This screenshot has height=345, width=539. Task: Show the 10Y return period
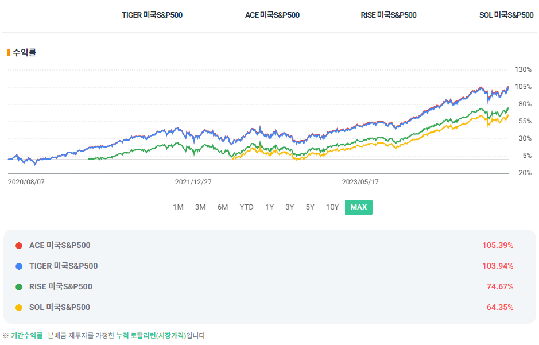pos(332,207)
